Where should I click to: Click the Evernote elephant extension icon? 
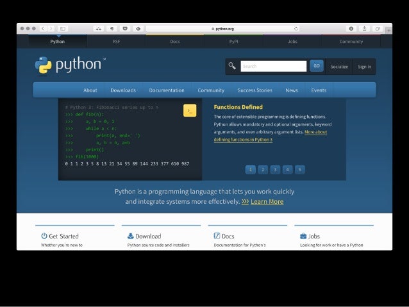[112, 29]
